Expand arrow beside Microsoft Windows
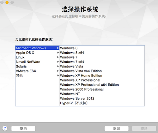Image resolution: width=158 pixels, height=133 pixels. pyautogui.click(x=58, y=48)
